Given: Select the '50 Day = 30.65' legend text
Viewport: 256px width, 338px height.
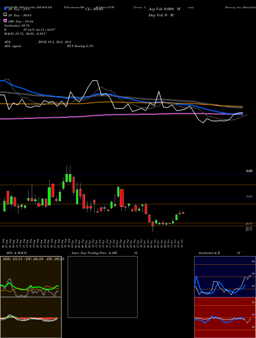Looking at the screenshot, I should tap(19, 15).
